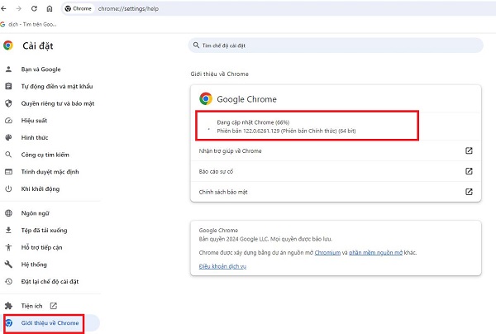Open the 'dịch - Tìm trên Goo...' bookmark
496x334 pixels.
tap(28, 24)
